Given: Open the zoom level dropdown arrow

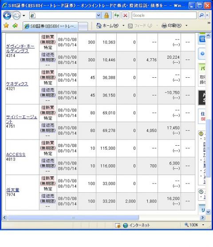Looking at the screenshot, I should click(x=203, y=225).
